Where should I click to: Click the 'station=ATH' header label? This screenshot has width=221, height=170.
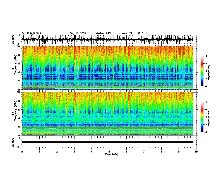pos(104,33)
